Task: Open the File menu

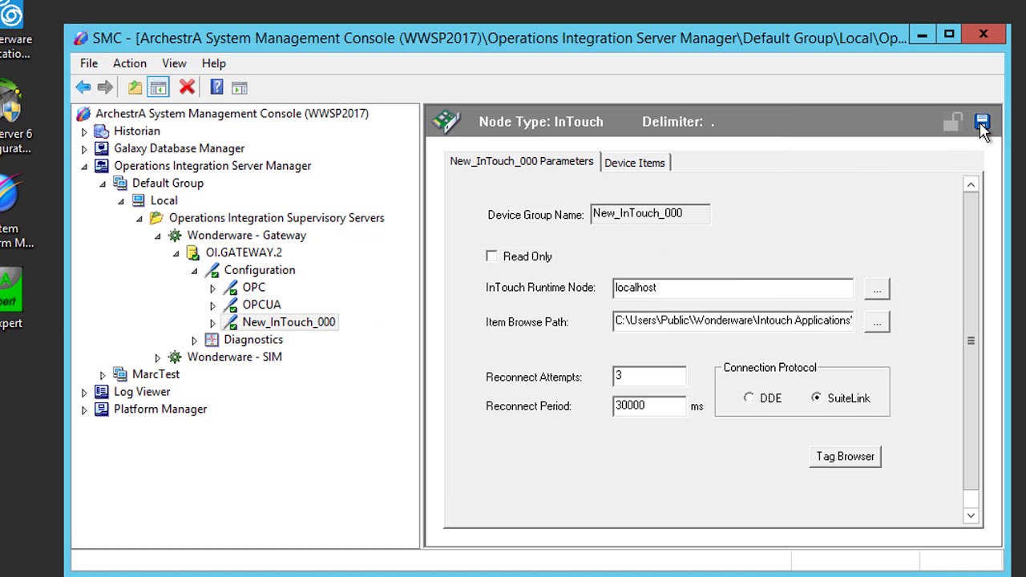Action: pyautogui.click(x=89, y=63)
